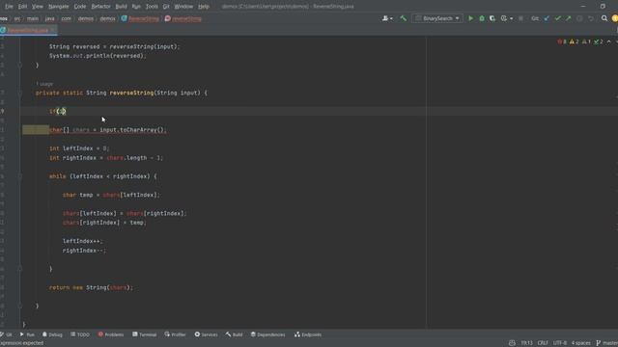Change UTF-8 file encoding in status bar
Screen dimensions: 618x347
(x=560, y=343)
